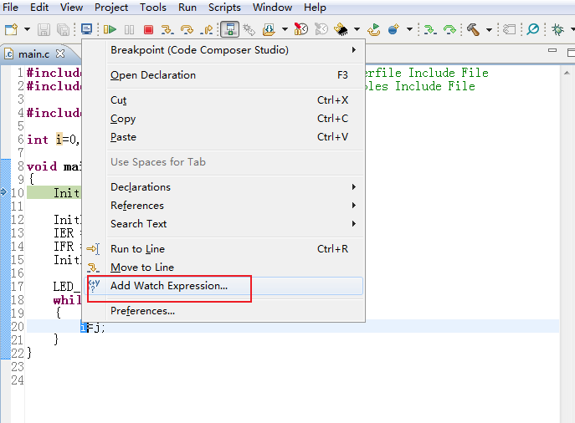Click the Step Over icon
Screen dimensions: 575x423
[187, 29]
